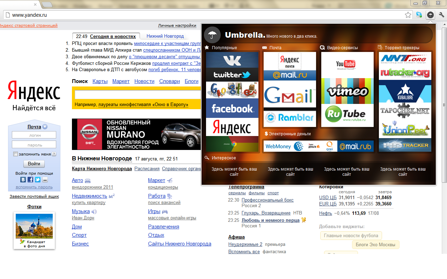
Task: Tick the запомнить меня checkbox
Action: pyautogui.click(x=15, y=154)
